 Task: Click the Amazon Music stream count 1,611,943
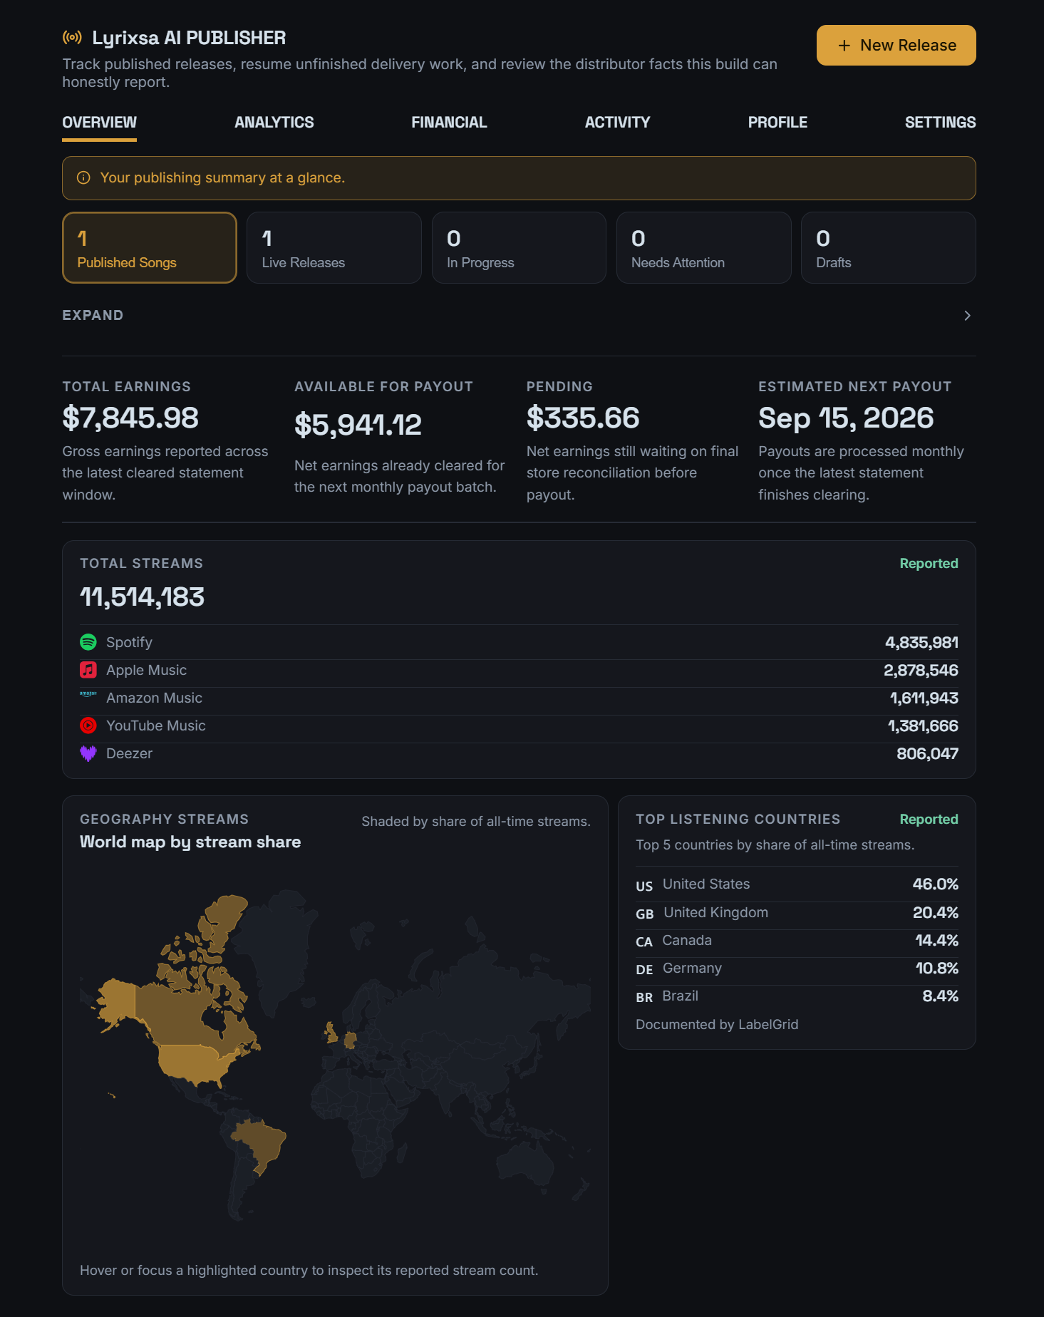(x=924, y=698)
